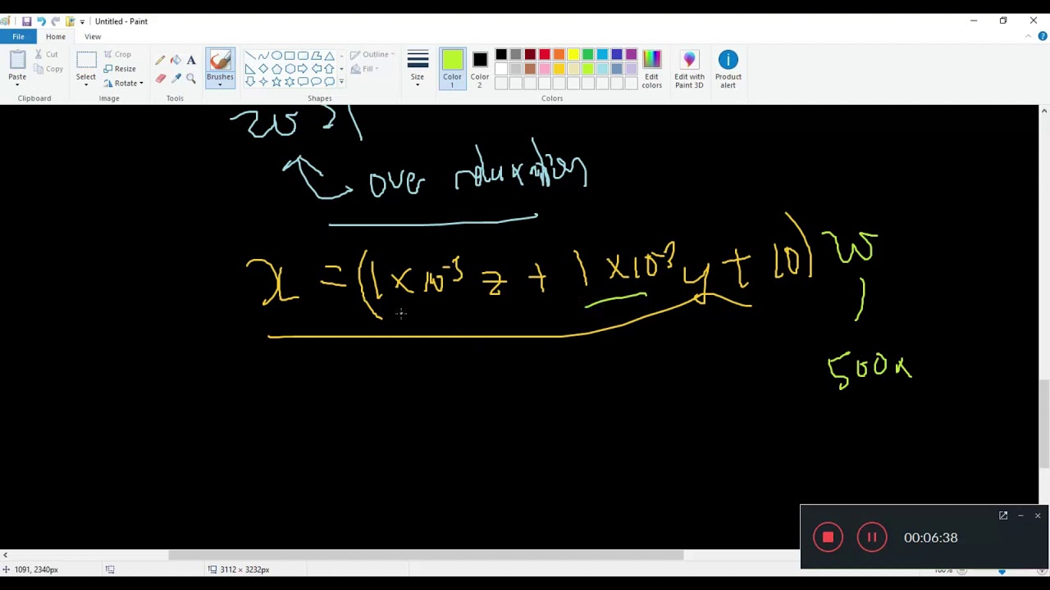
Task: Expand the Shapes gallery more arrow
Action: tap(341, 82)
